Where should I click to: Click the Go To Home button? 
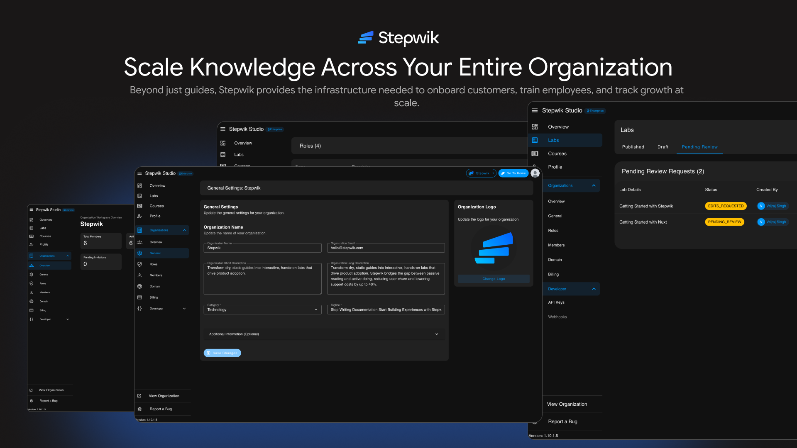pyautogui.click(x=513, y=173)
